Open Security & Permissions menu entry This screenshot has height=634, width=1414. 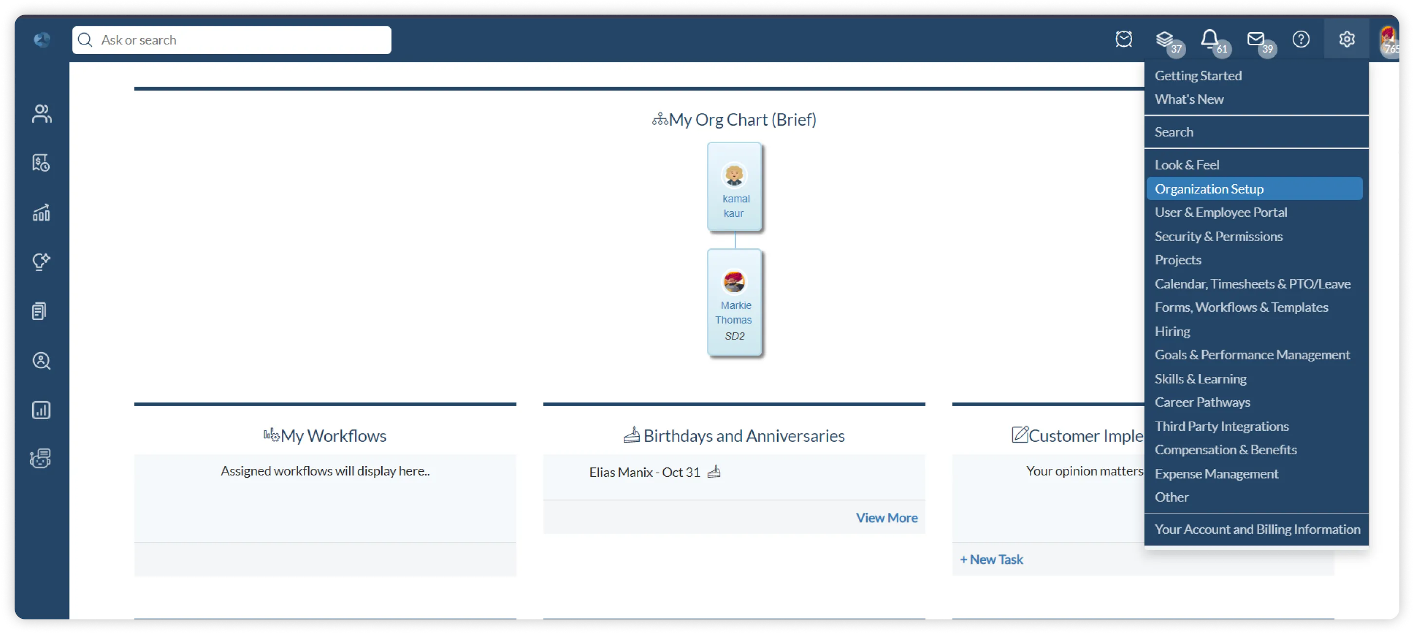(x=1218, y=236)
